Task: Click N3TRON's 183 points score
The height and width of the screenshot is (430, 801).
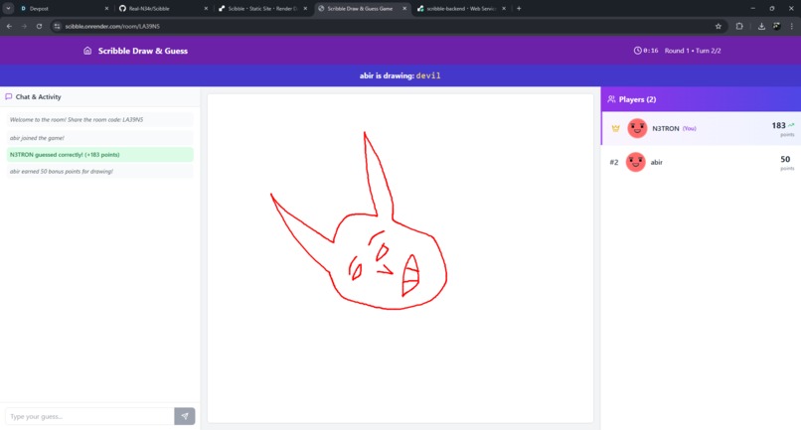Action: (x=778, y=126)
